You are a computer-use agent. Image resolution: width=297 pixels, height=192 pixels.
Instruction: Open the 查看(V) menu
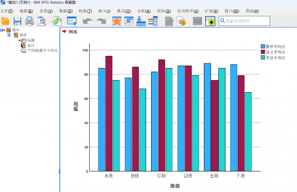pyautogui.click(x=46, y=11)
